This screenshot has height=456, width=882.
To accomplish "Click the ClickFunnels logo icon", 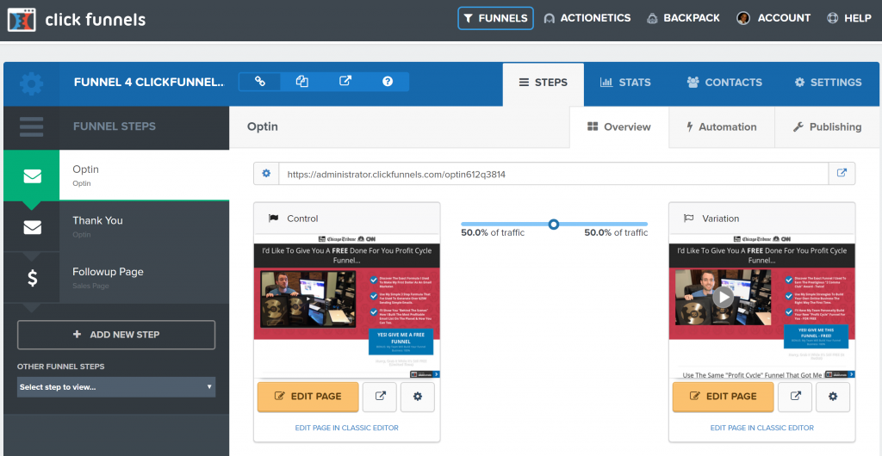I will [x=22, y=20].
